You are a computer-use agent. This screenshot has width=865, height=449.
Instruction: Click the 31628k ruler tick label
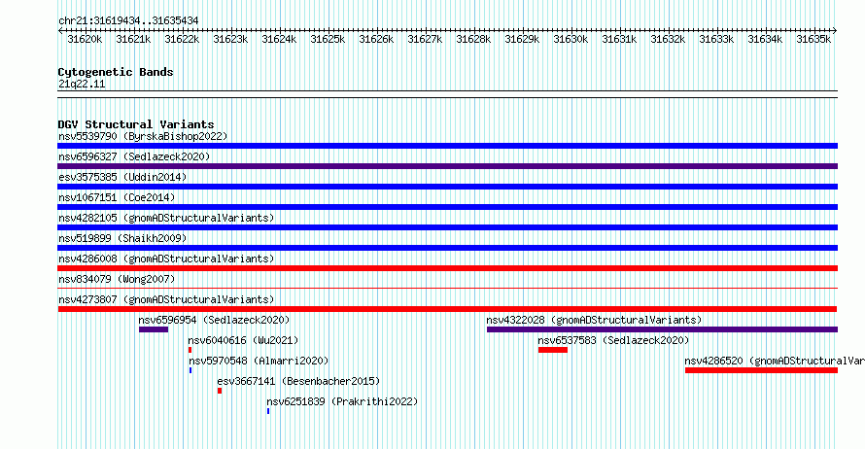tap(473, 40)
